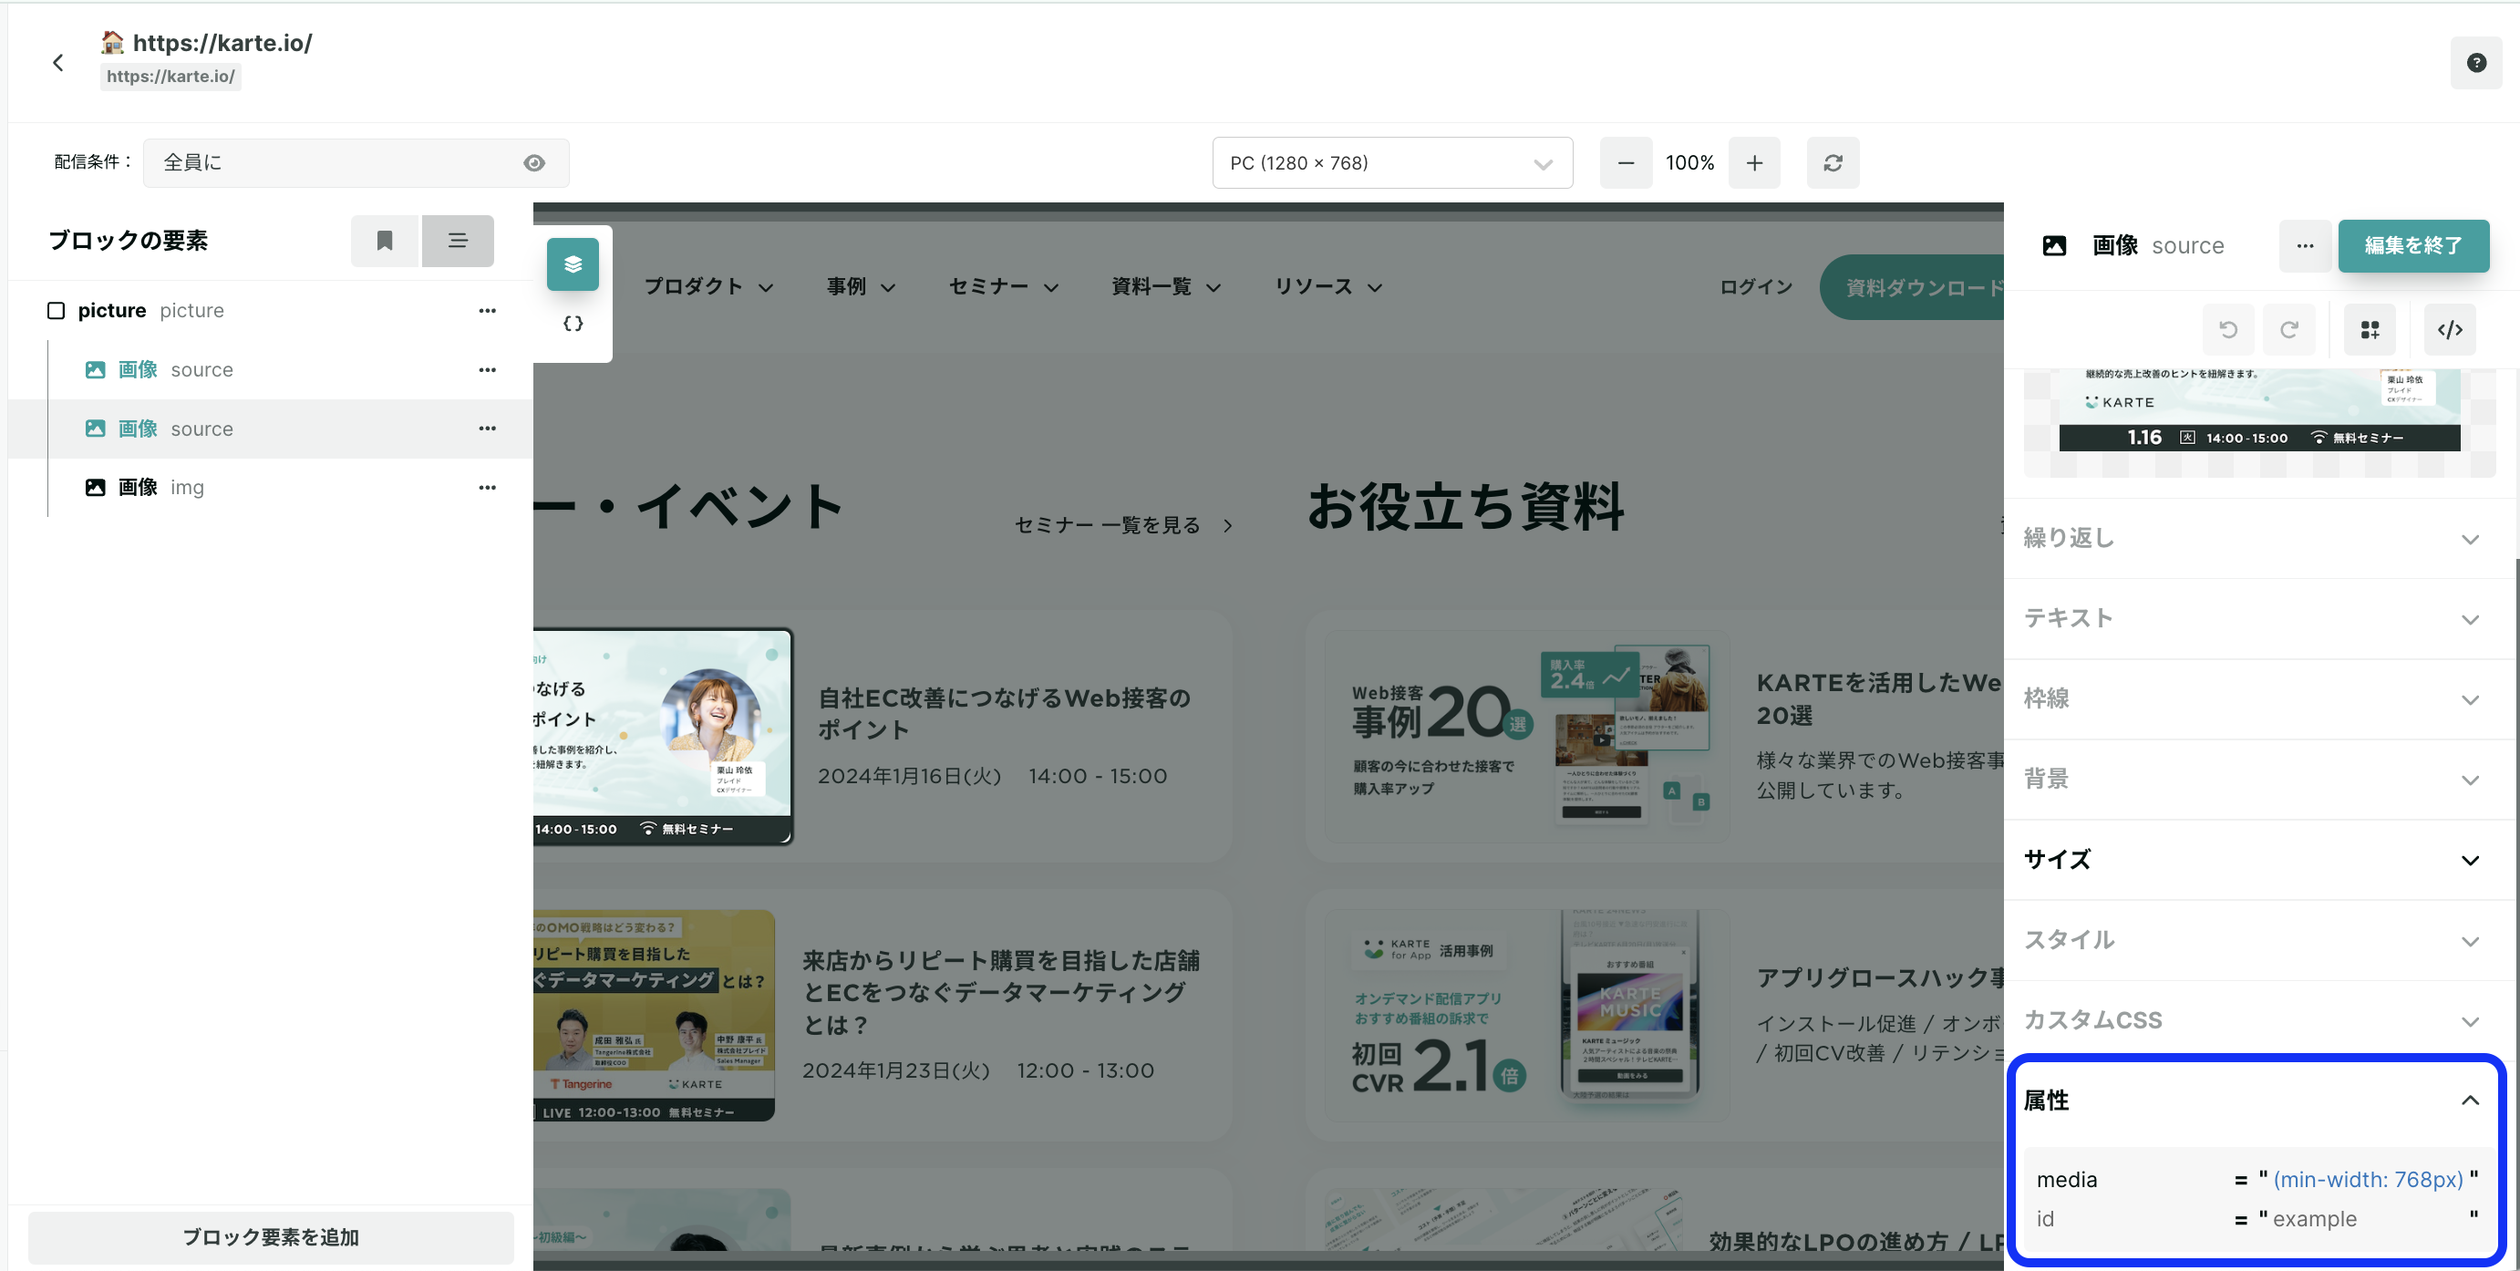Go back with the left arrow icon
Screen dimensions: 2520x1271
[57, 63]
